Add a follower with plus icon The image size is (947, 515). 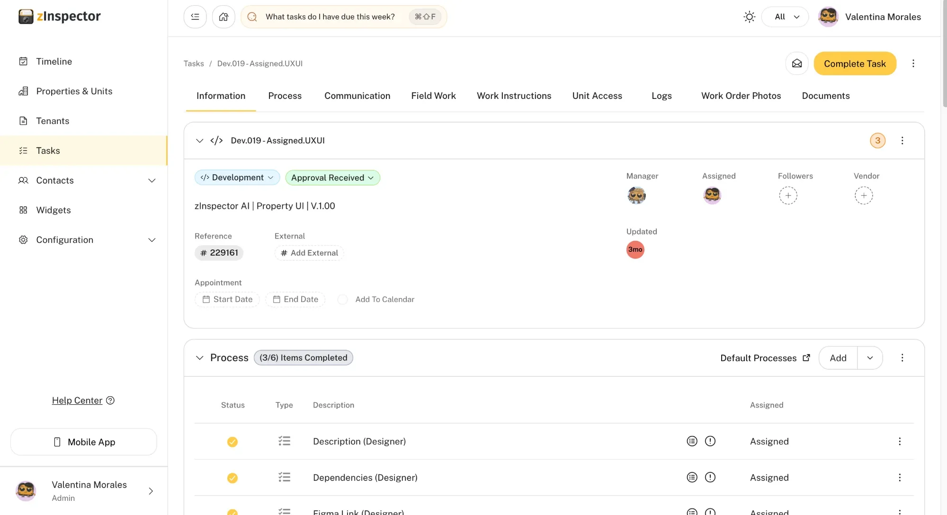tap(788, 195)
